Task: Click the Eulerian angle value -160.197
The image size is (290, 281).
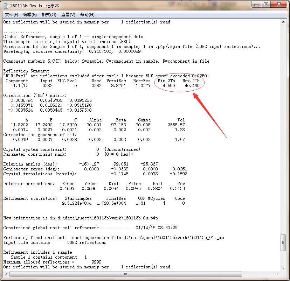Action: point(89,164)
